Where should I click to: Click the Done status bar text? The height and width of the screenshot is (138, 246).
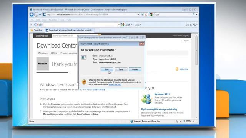point(32,121)
